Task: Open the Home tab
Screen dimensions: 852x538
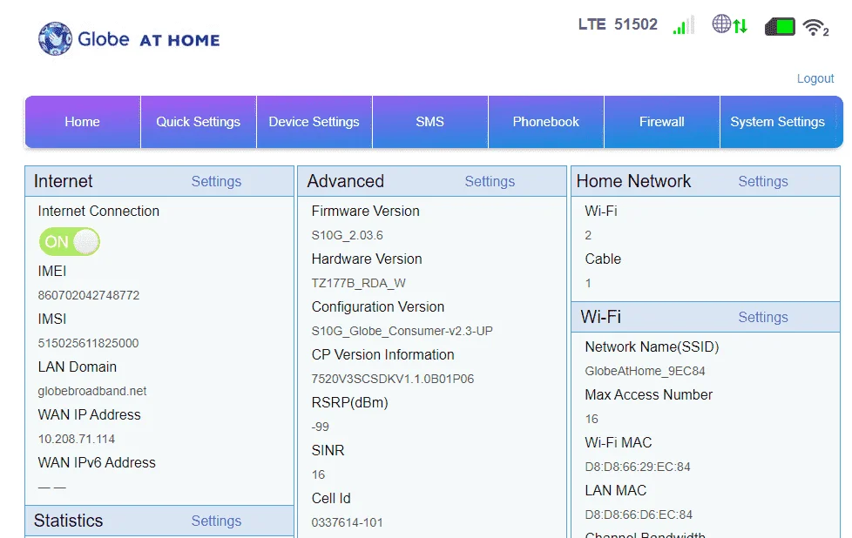Action: click(83, 122)
